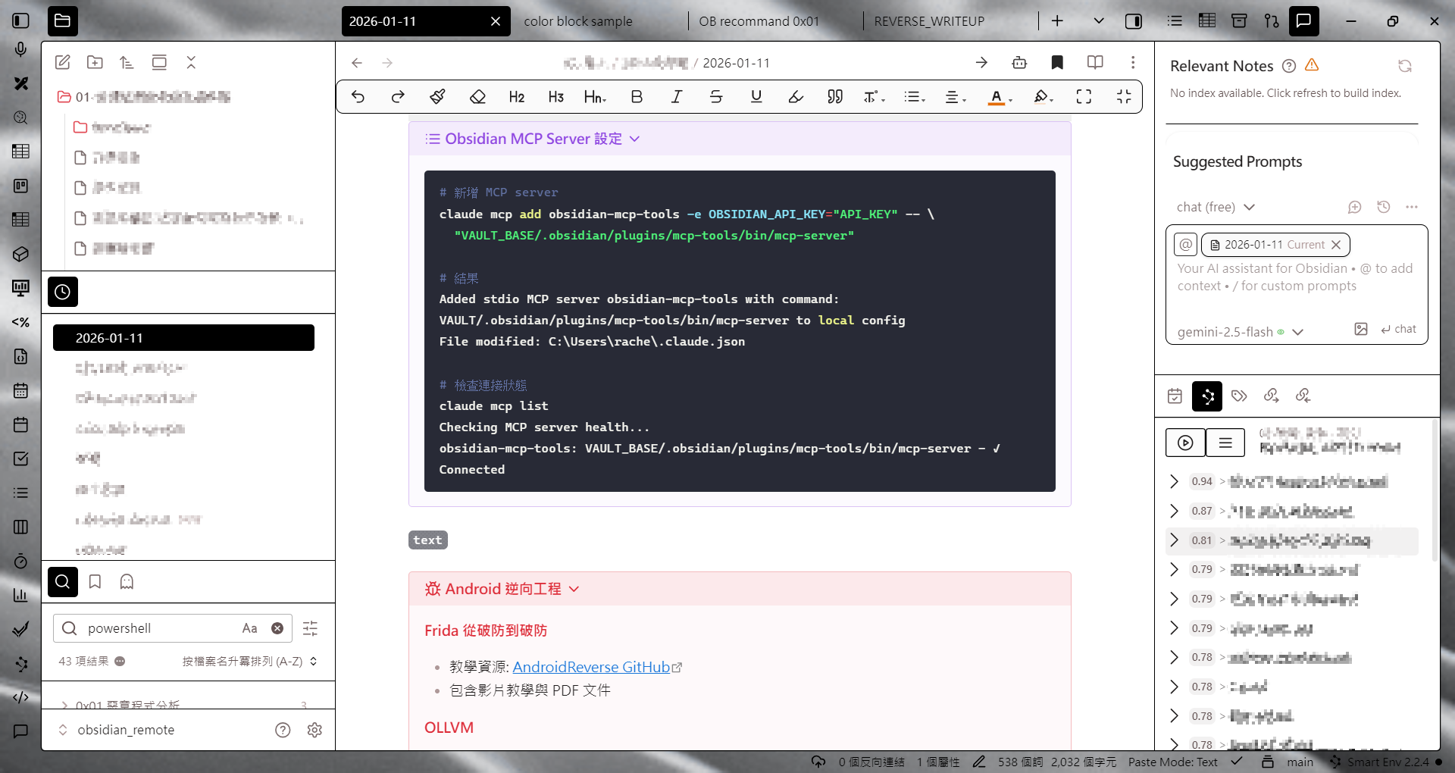The width and height of the screenshot is (1455, 773).
Task: Click the play button in connections
Action: [1185, 443]
